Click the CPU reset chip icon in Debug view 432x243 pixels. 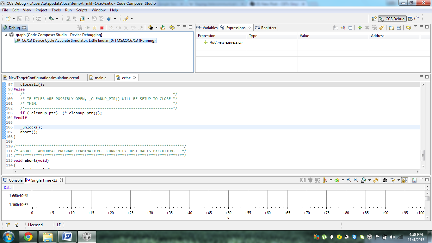[x=151, y=28]
